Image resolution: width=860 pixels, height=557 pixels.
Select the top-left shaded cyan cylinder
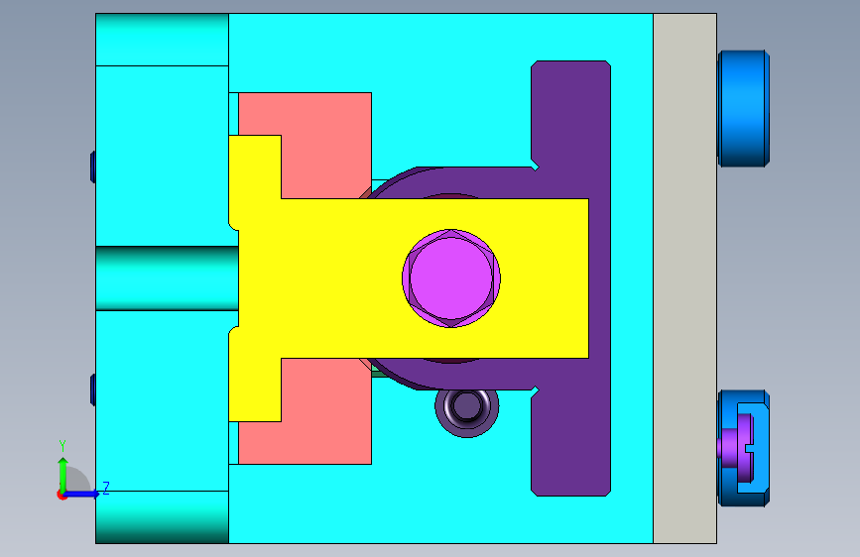pos(162,40)
